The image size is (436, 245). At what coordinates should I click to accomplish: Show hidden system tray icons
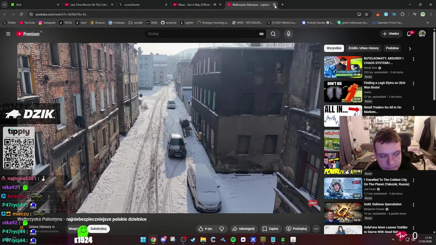tap(393, 240)
